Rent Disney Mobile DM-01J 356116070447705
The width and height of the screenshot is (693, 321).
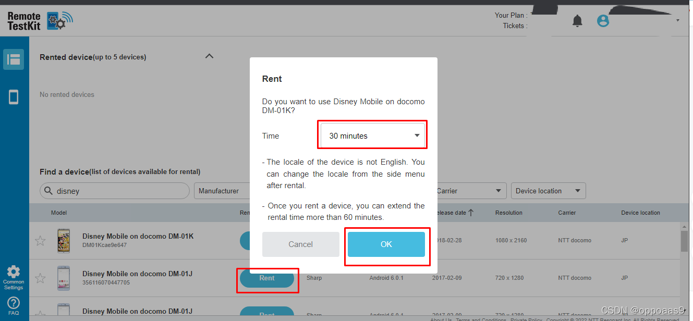coord(267,278)
